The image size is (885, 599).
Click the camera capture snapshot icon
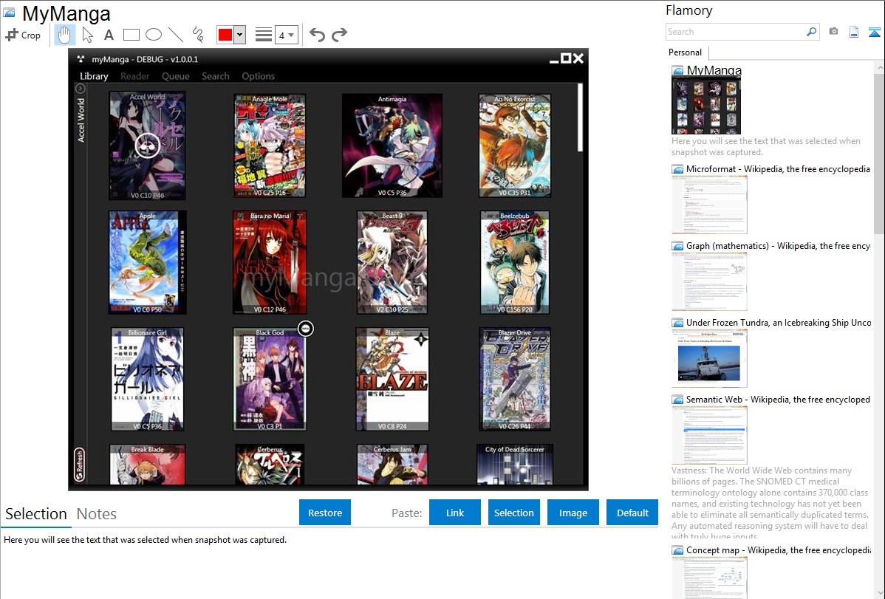(x=833, y=32)
